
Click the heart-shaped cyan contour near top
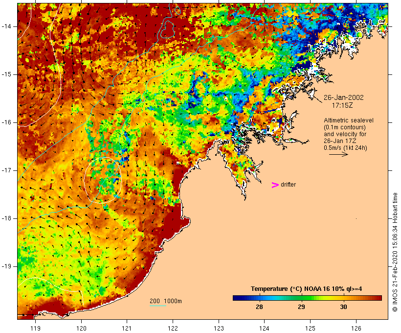(168, 29)
